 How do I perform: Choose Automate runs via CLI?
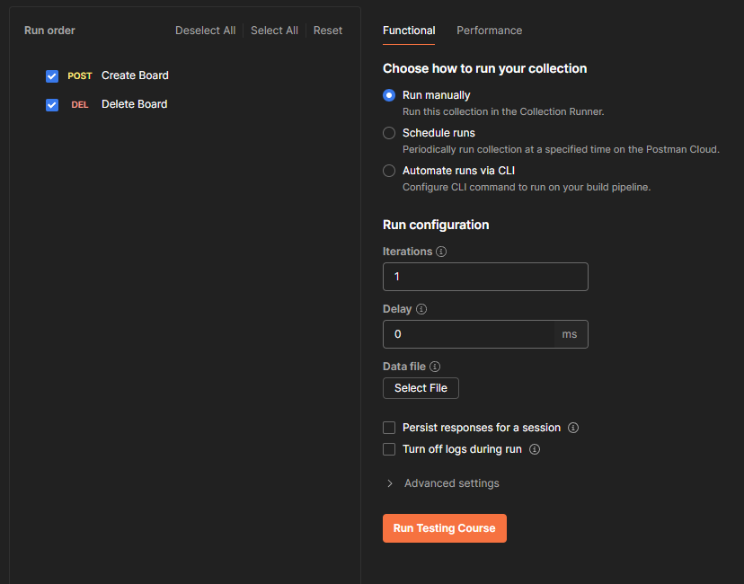tap(389, 171)
